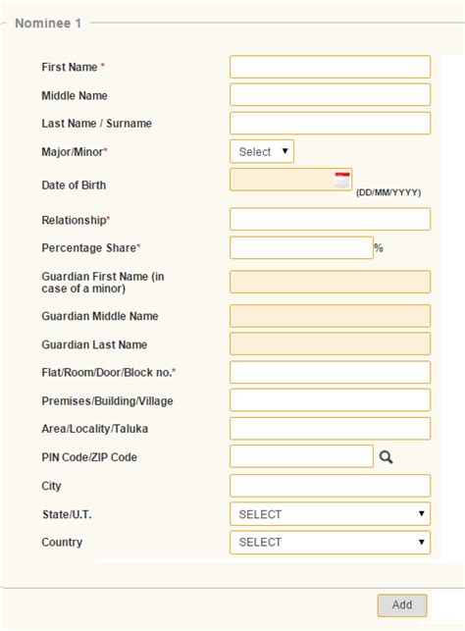Select the Premises/Building/Village input
Screen dimensions: 465x631
point(331,400)
